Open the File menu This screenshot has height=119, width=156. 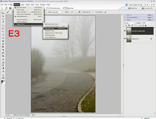click(x=2, y=5)
